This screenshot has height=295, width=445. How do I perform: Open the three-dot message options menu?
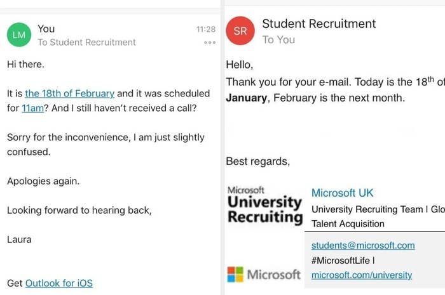(210, 43)
